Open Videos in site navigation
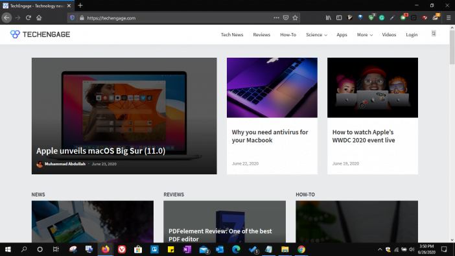455x256 pixels. [x=389, y=34]
